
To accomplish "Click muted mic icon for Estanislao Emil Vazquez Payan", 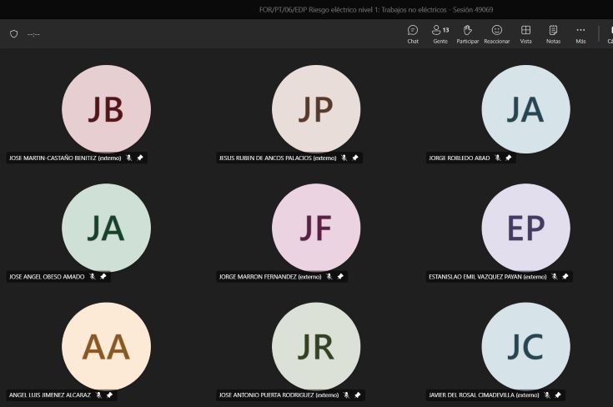I will click(555, 276).
